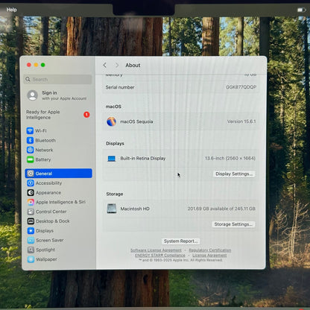This screenshot has width=310, height=310.
Task: Open the Network globe icon
Action: pos(31,150)
